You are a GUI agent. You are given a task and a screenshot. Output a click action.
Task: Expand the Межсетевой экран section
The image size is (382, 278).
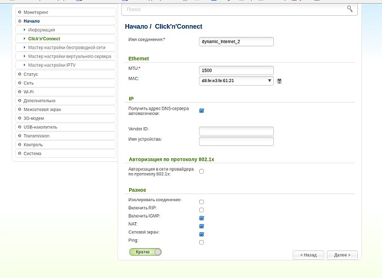(65, 109)
